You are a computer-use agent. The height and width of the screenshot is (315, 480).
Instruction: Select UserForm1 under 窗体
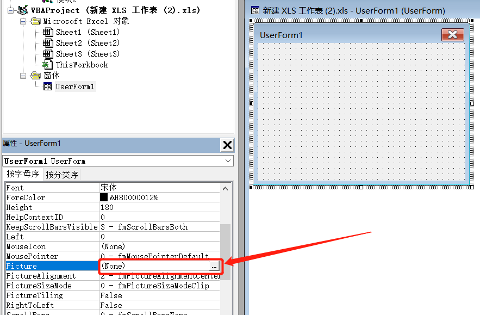click(x=75, y=87)
